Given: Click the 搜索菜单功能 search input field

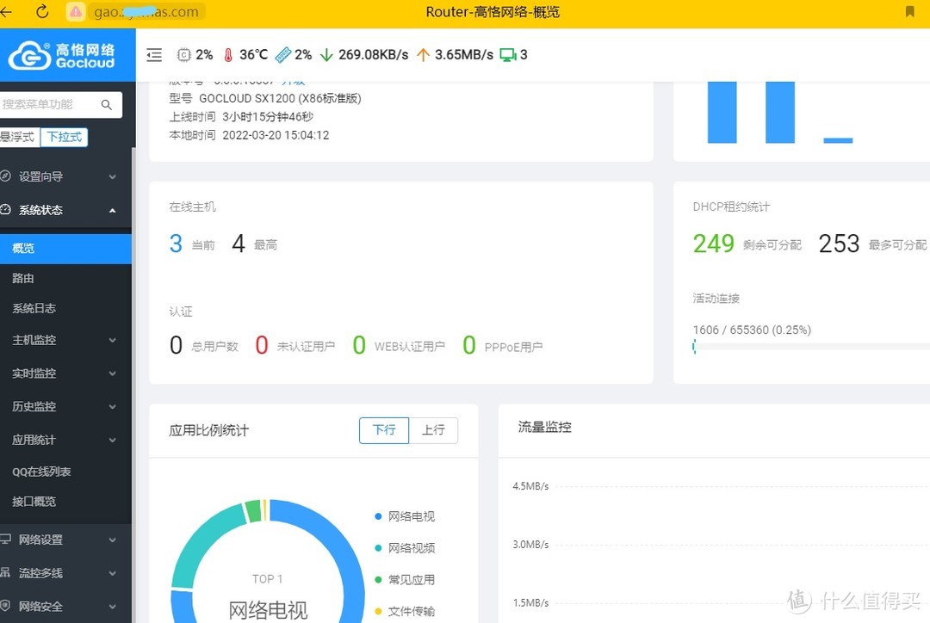Looking at the screenshot, I should [x=47, y=104].
